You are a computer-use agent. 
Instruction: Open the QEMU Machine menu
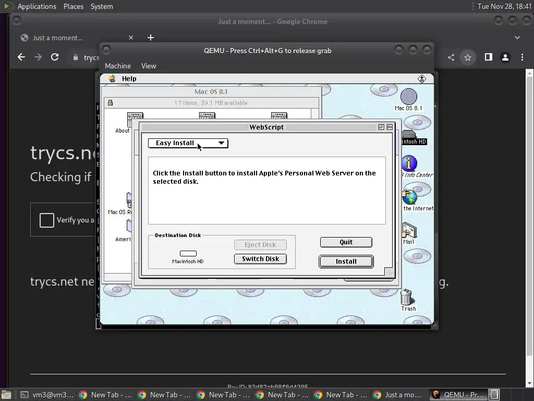[x=118, y=66]
